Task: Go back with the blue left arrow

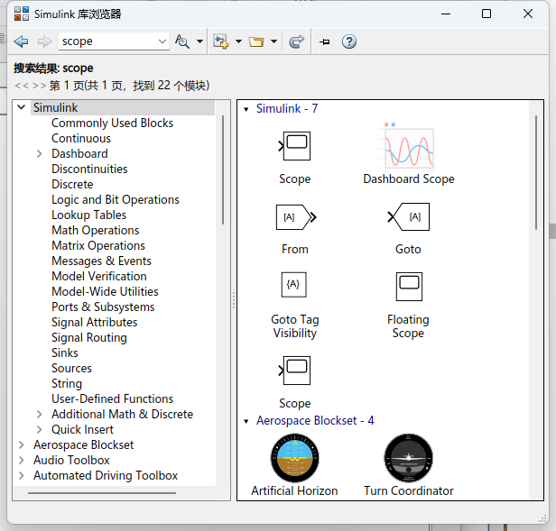Action: pos(21,41)
